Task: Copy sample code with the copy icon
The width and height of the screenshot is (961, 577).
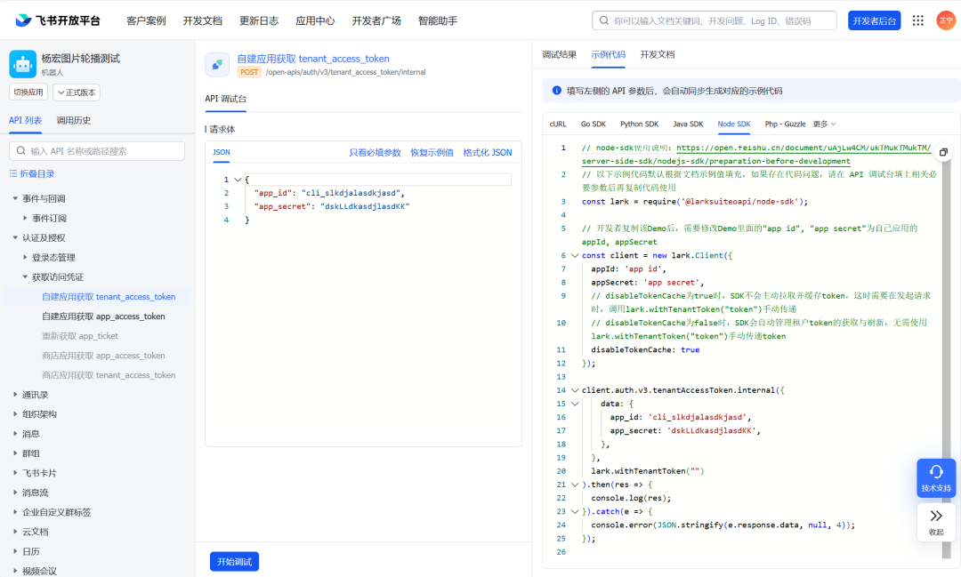Action: 944,152
